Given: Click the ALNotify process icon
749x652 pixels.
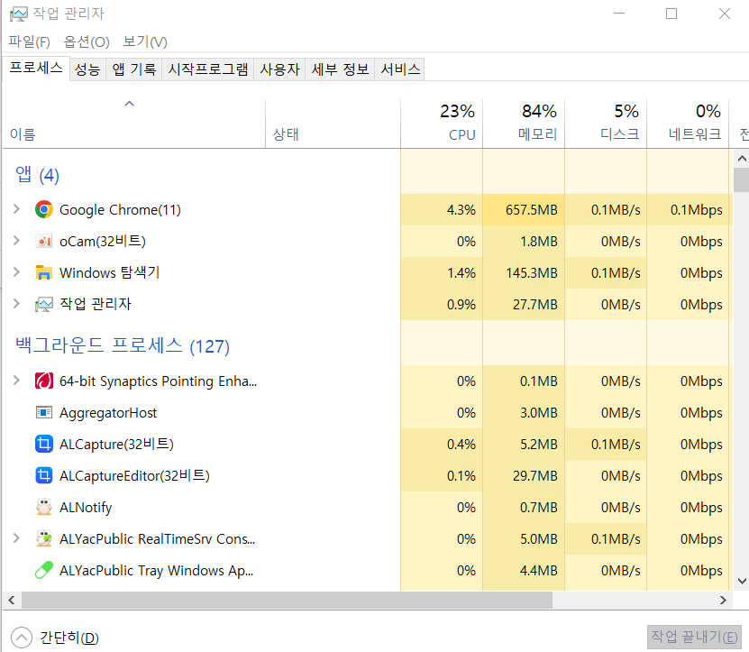Looking at the screenshot, I should (x=44, y=507).
